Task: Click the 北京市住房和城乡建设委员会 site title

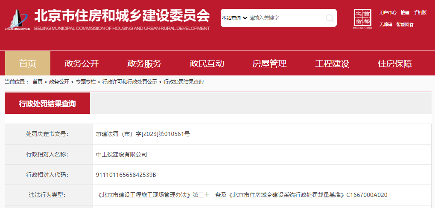Action: (x=122, y=16)
